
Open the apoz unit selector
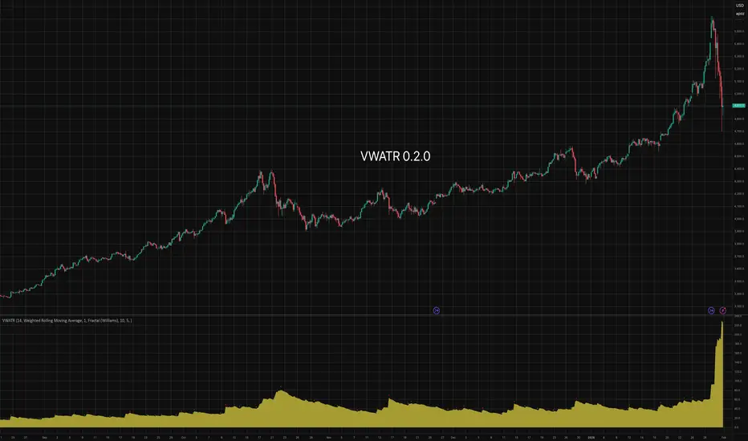tap(740, 14)
